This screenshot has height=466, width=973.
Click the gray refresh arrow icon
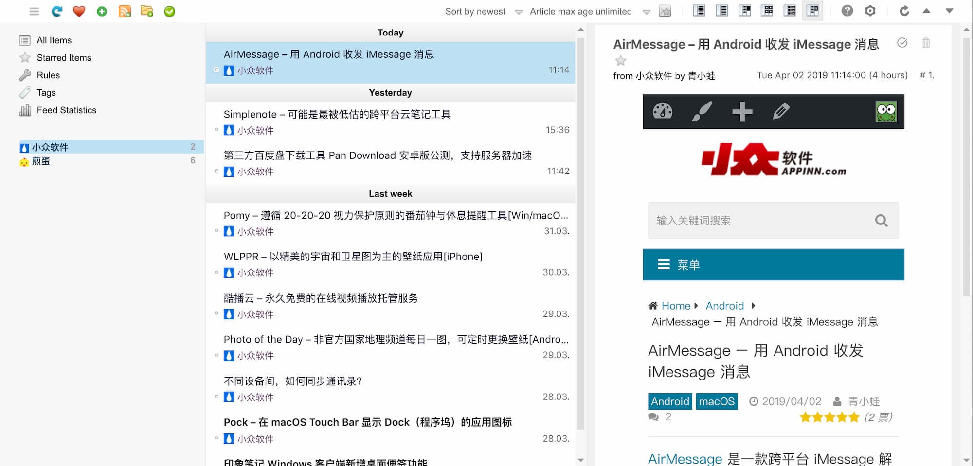coord(904,11)
